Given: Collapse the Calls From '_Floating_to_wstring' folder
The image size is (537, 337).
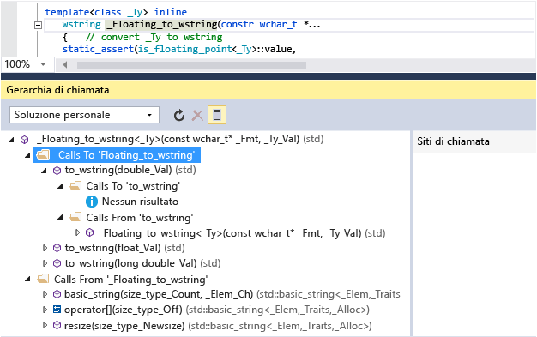Looking at the screenshot, I should click(27, 280).
